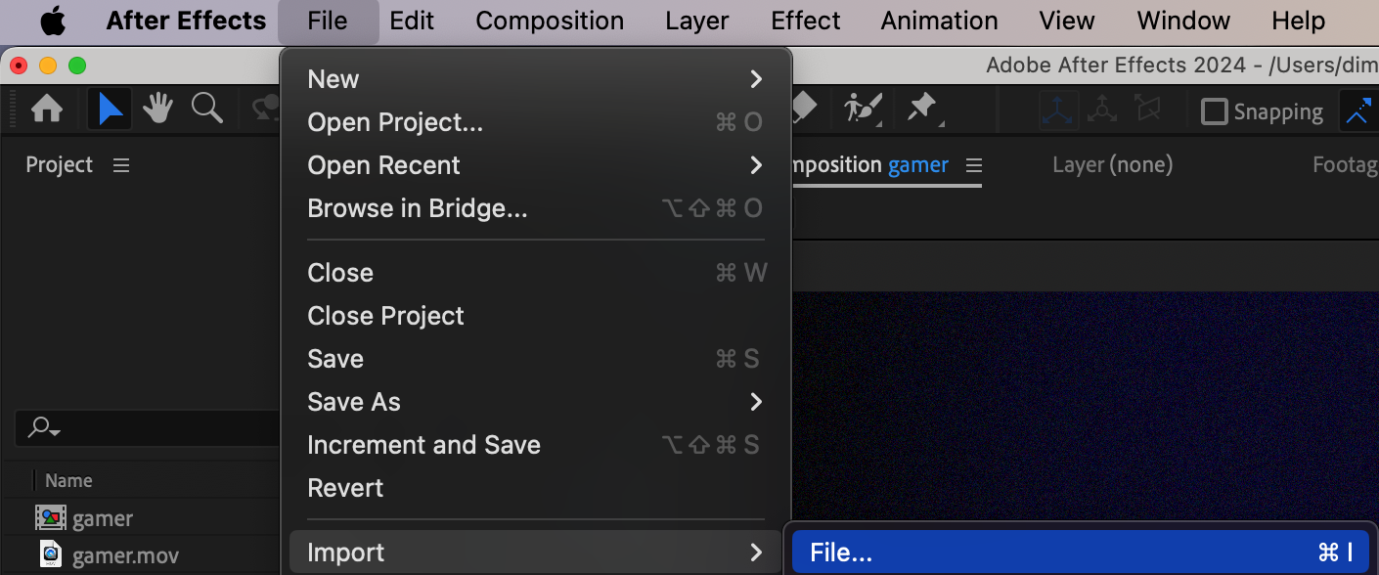The image size is (1379, 575).
Task: Click the Home icon in toolbar
Action: [x=46, y=110]
